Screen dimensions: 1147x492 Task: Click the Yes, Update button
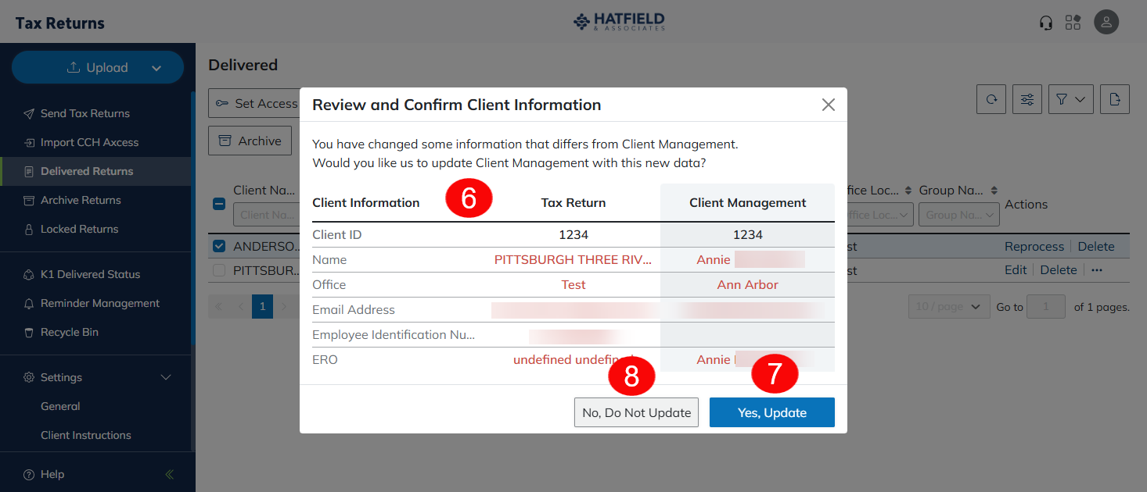tap(771, 412)
